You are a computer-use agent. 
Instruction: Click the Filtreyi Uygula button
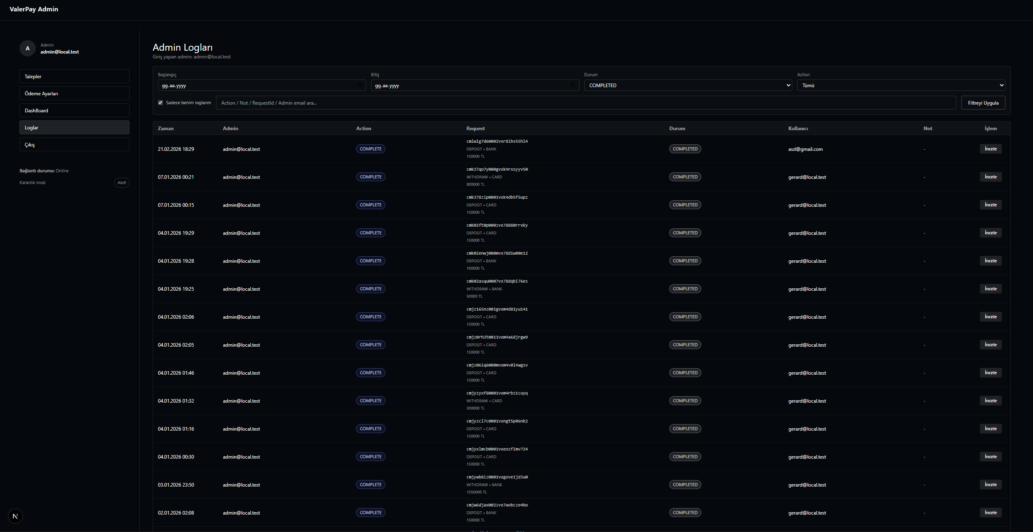(x=983, y=102)
